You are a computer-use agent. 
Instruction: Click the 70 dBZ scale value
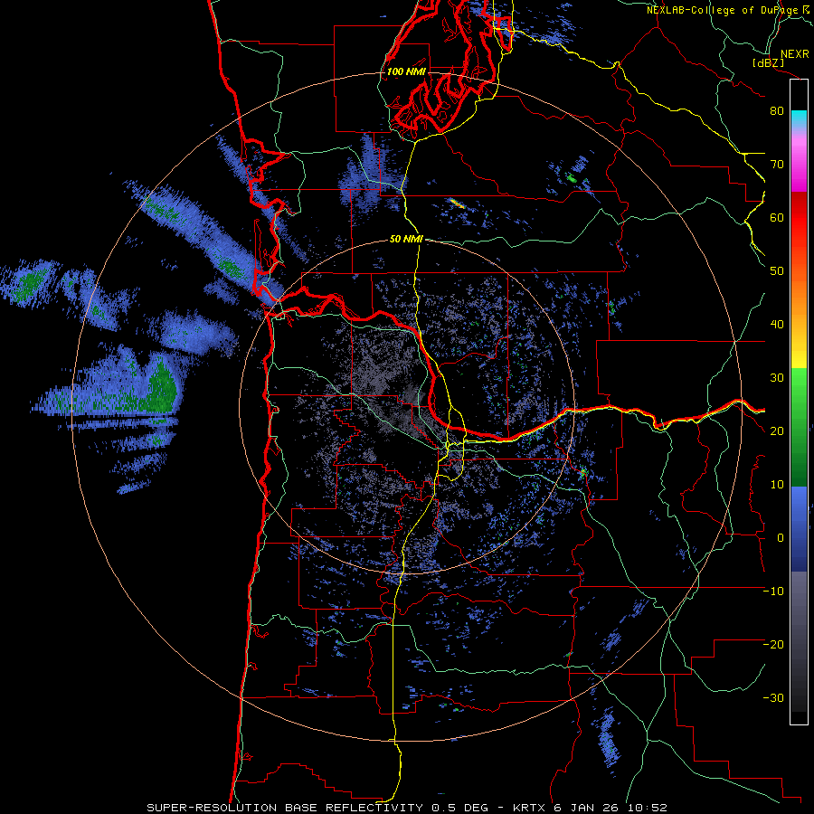pos(777,165)
